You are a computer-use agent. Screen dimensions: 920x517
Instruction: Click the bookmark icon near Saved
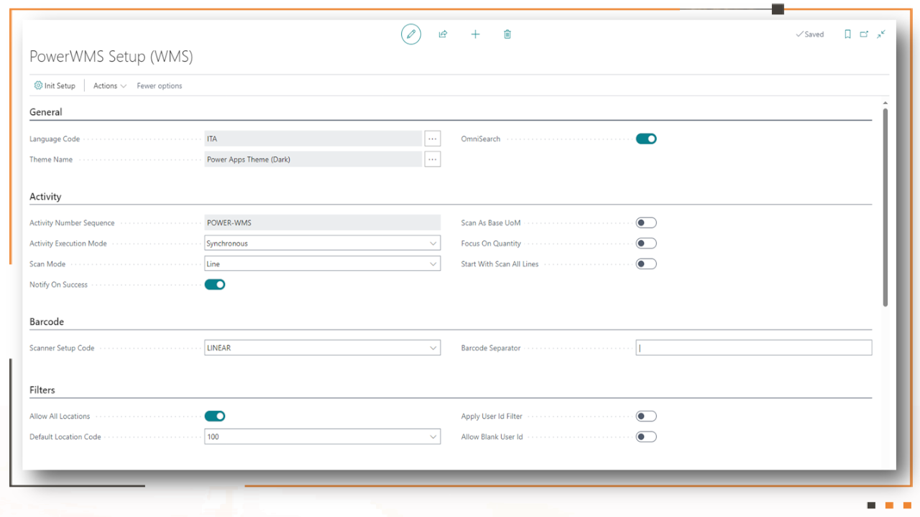coord(847,34)
